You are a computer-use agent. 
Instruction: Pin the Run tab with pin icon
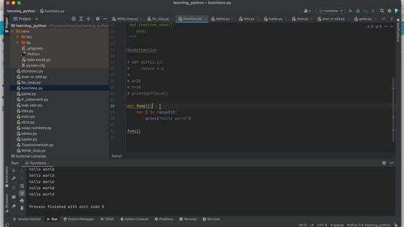coord(14,206)
